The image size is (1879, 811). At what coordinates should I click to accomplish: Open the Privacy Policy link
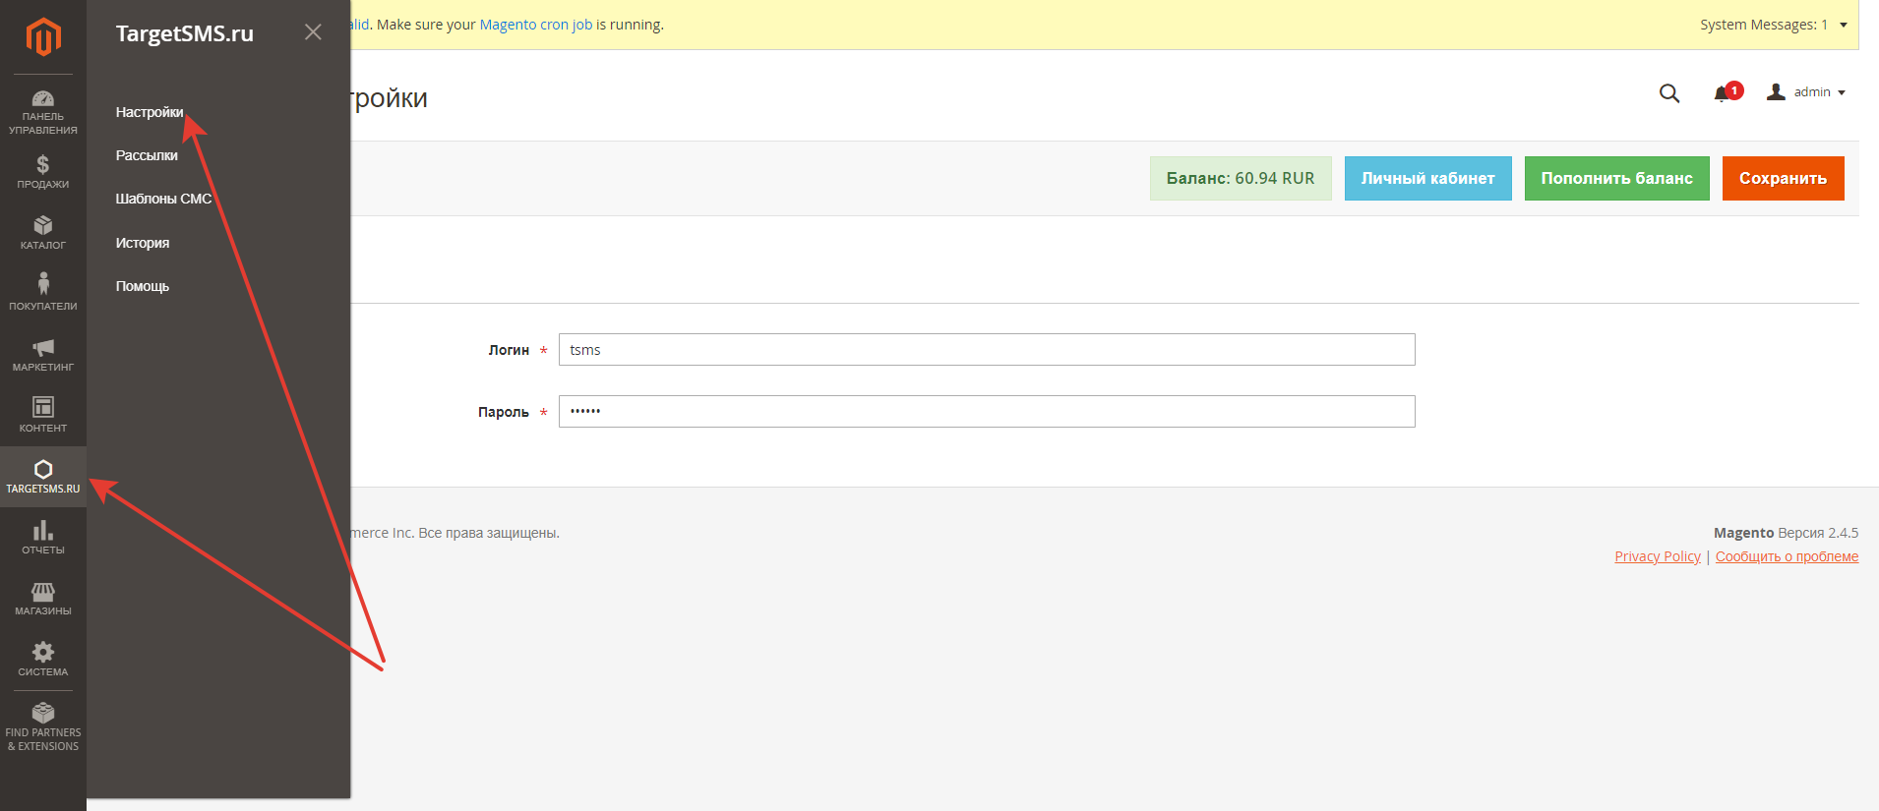1658,556
